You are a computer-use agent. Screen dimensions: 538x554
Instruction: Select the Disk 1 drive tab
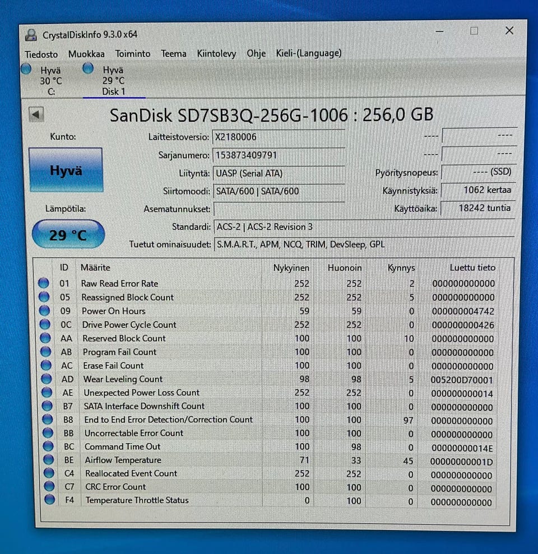113,81
